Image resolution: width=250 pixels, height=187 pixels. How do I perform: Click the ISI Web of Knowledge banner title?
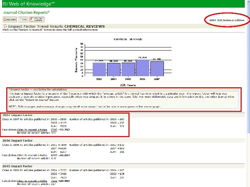click(29, 4)
